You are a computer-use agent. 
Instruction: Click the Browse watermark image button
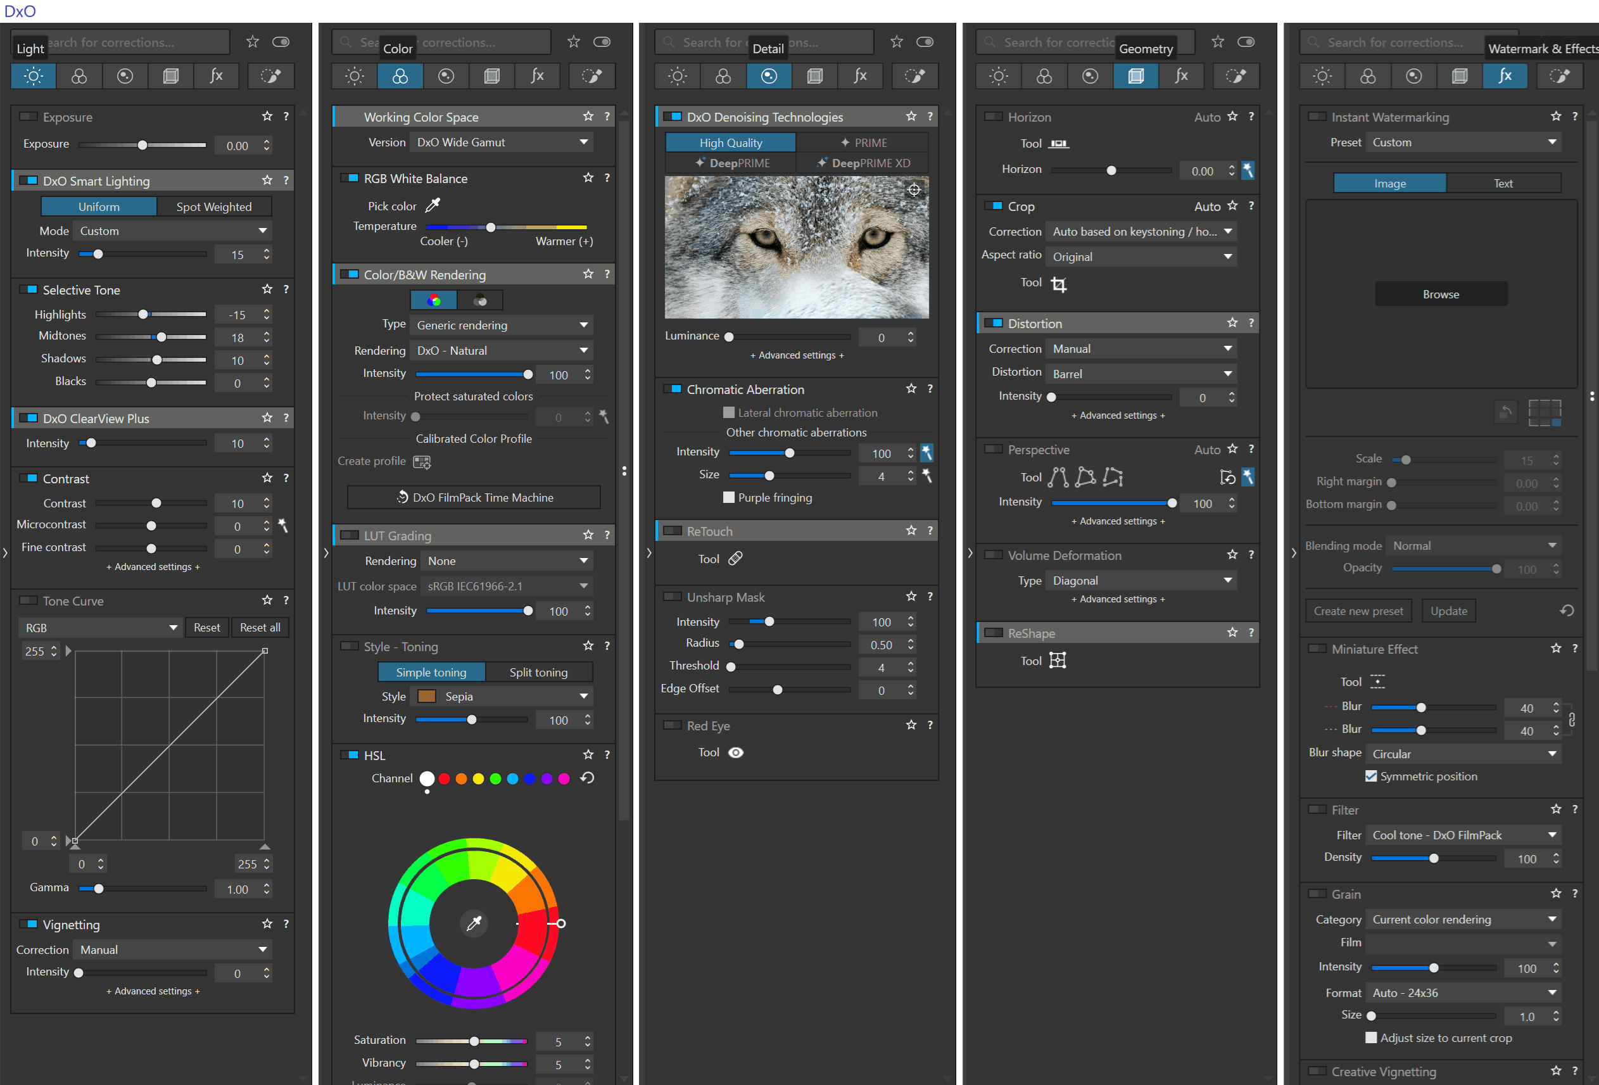[x=1440, y=294]
